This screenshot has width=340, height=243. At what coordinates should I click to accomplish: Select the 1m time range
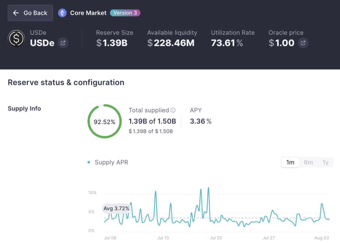tap(290, 162)
